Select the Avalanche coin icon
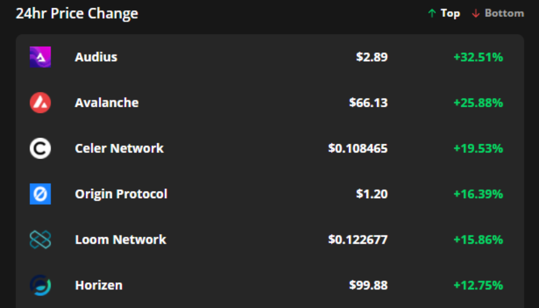539x308 pixels. (39, 102)
